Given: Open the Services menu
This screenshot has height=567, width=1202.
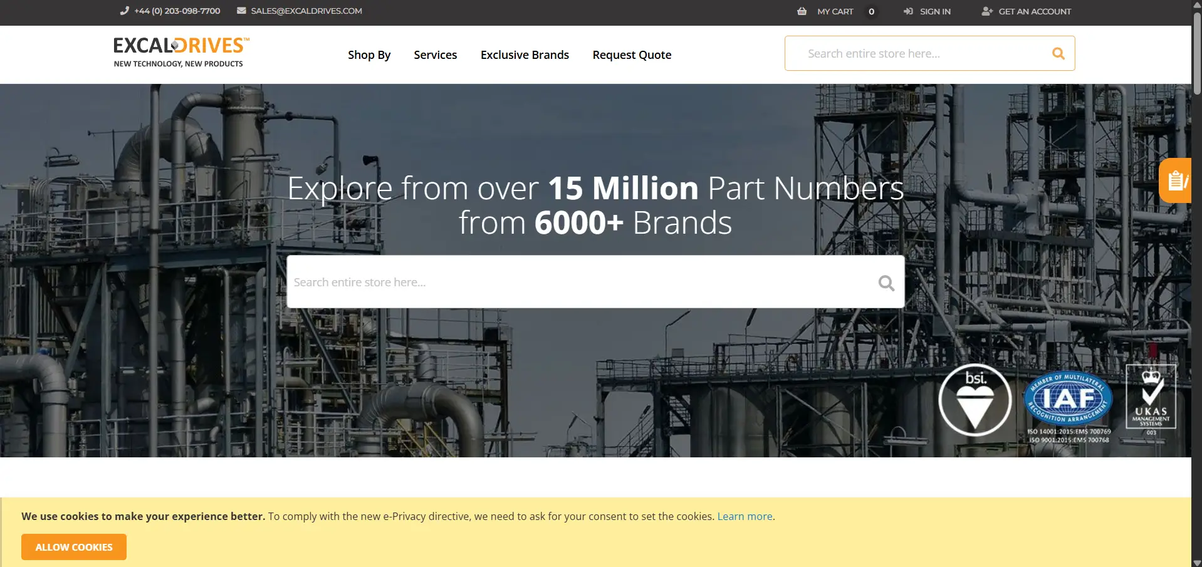Looking at the screenshot, I should click(436, 55).
